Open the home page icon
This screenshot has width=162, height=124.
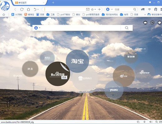coord(28,9)
